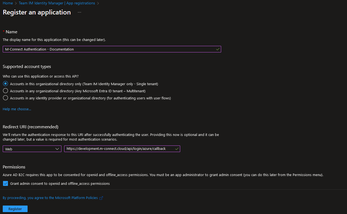Viewport: 347px width, 214px height.
Task: Click the Permissions section heading
Action: pos(14,167)
